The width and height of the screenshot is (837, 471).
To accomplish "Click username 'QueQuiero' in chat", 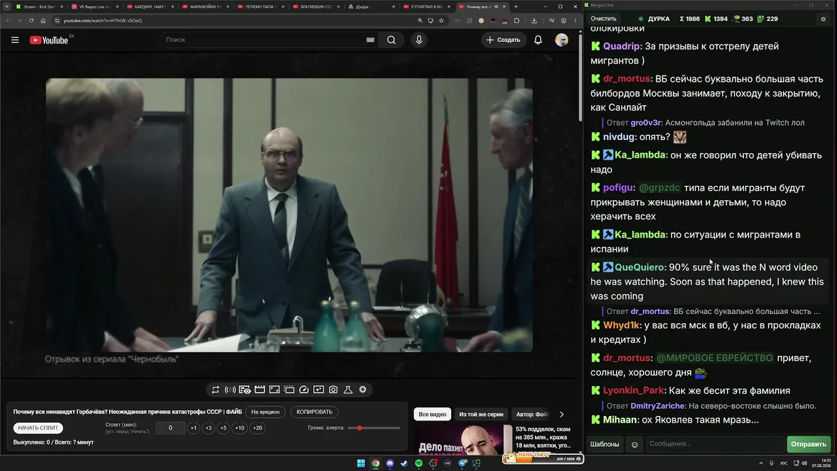I will (x=640, y=268).
